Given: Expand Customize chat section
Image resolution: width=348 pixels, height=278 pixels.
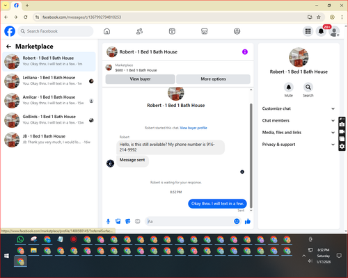Looking at the screenshot, I should click(x=299, y=108).
